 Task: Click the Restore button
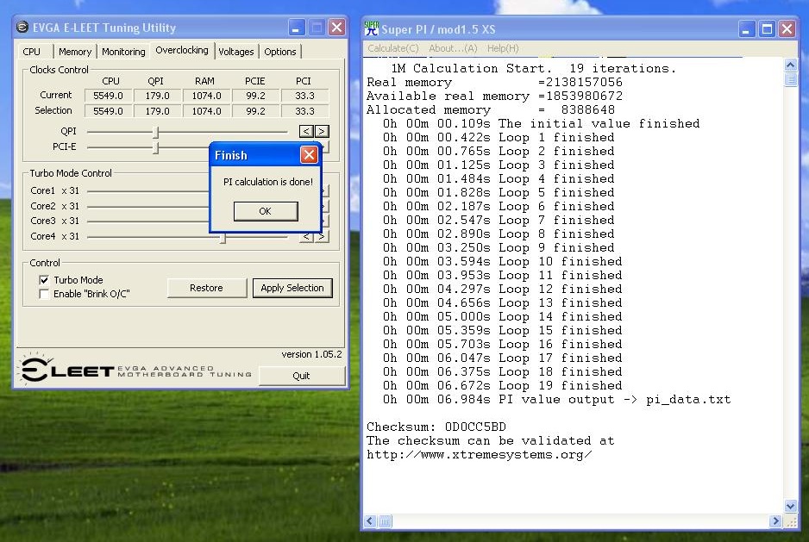(206, 288)
